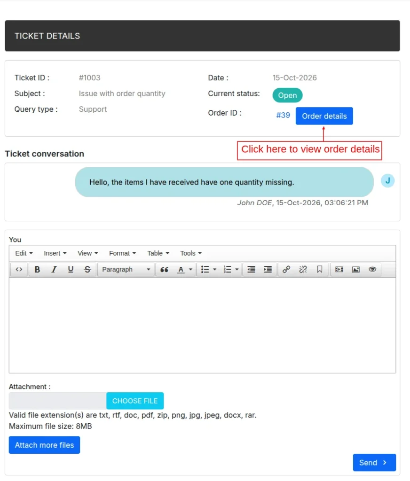410x481 pixels.
Task: Open the Edit menu
Action: coord(24,253)
